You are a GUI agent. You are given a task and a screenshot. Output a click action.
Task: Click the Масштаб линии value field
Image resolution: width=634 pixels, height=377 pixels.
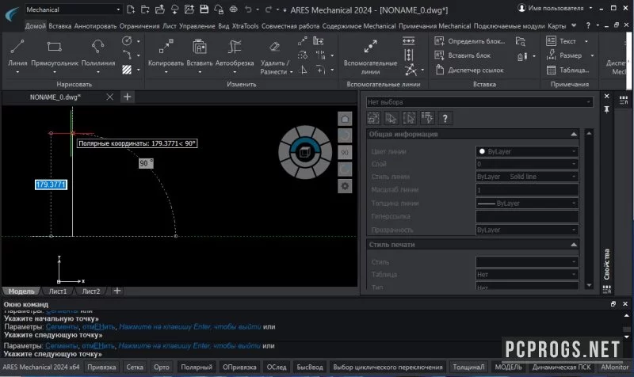tap(527, 190)
